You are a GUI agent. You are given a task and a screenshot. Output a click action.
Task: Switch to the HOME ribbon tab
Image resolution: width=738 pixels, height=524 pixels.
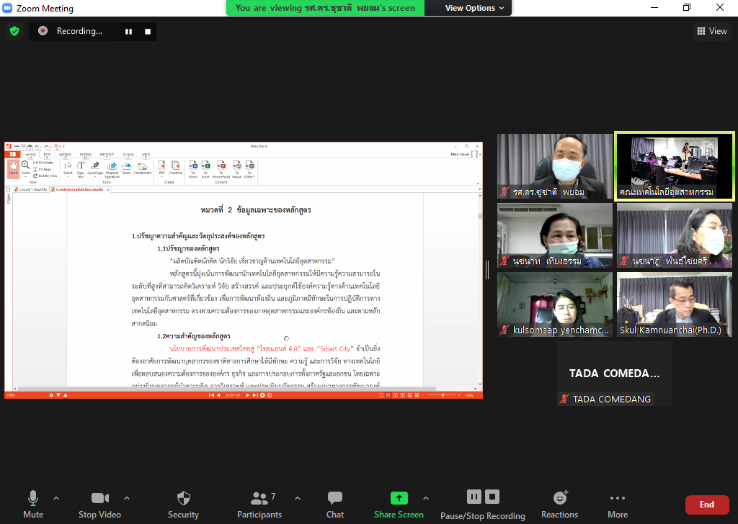tap(30, 155)
